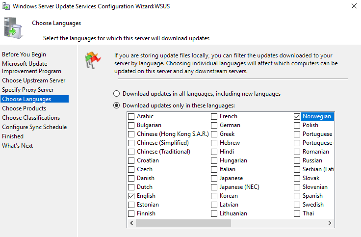
Task: Uncheck the Norwegian language checkbox
Action: click(297, 117)
